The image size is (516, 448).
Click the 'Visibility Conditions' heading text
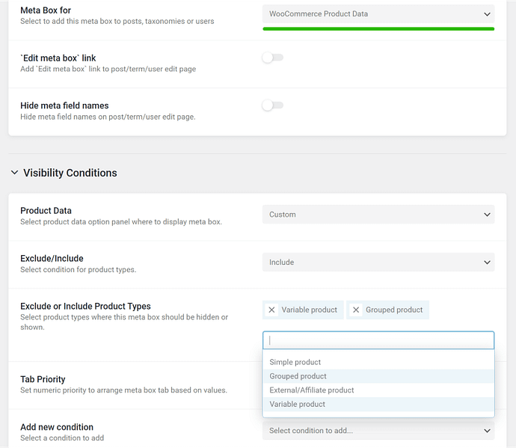[x=70, y=173]
